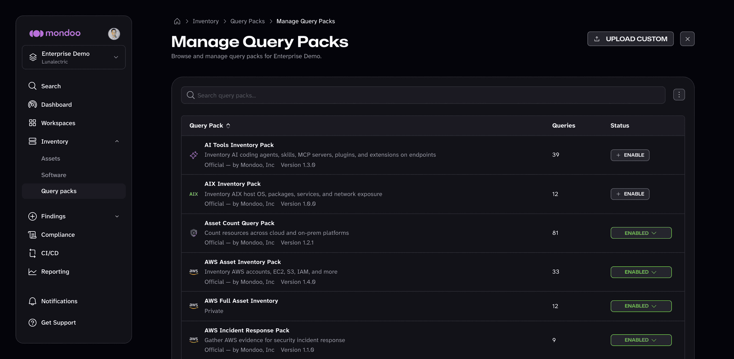Click the Dashboard icon in sidebar

click(32, 104)
